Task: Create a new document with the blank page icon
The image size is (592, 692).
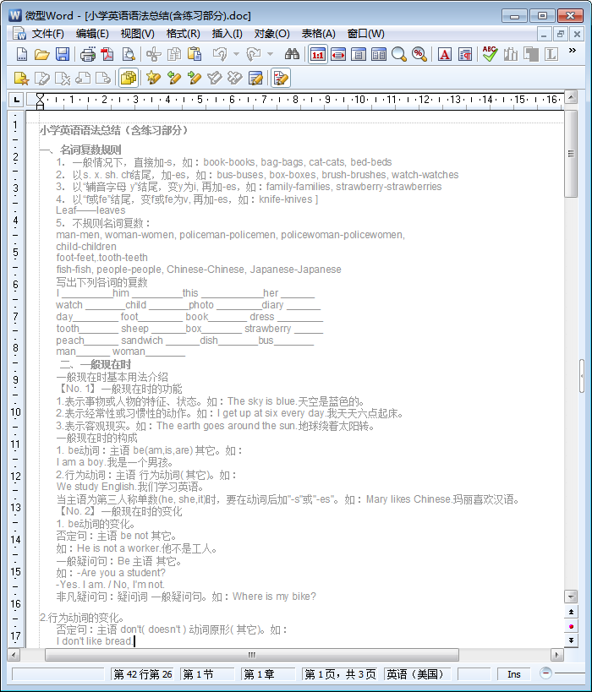Action: coord(21,54)
